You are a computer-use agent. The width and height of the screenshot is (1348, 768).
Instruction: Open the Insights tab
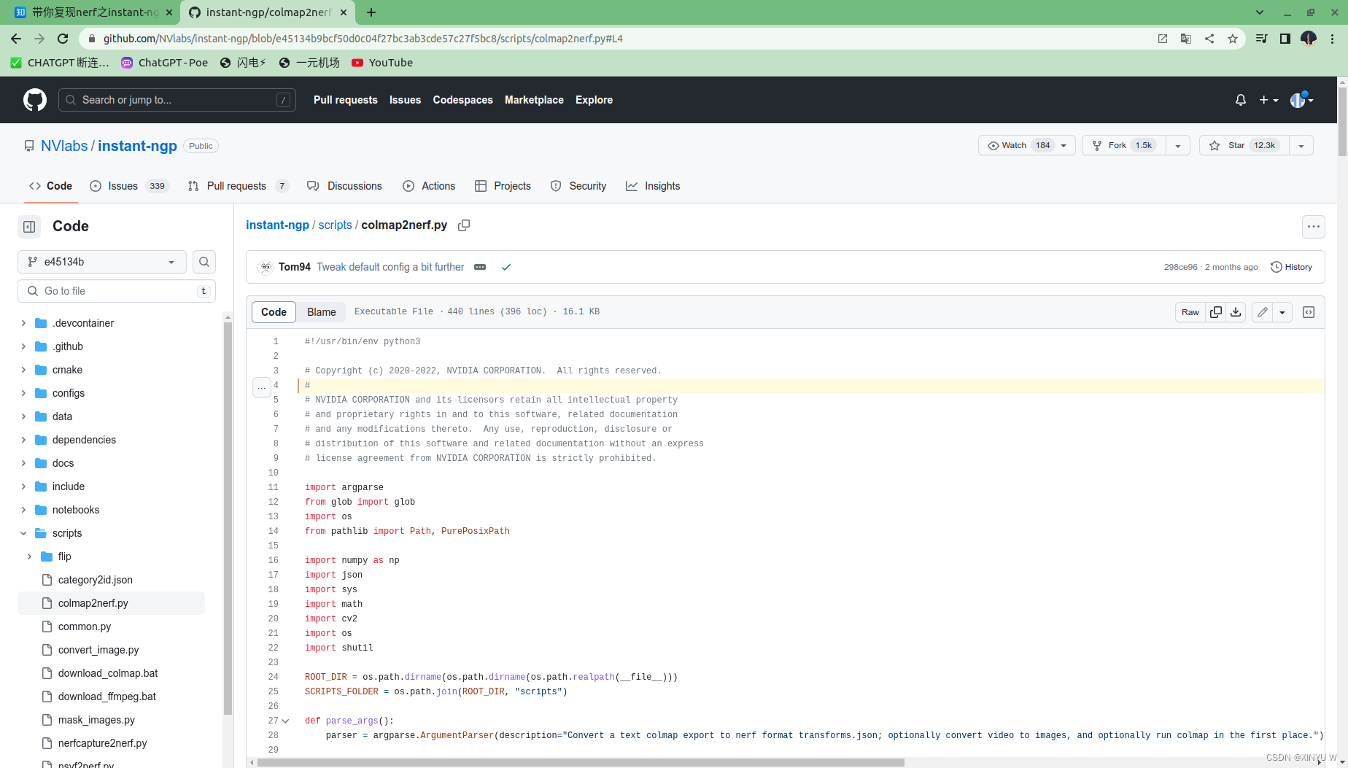pos(653,186)
